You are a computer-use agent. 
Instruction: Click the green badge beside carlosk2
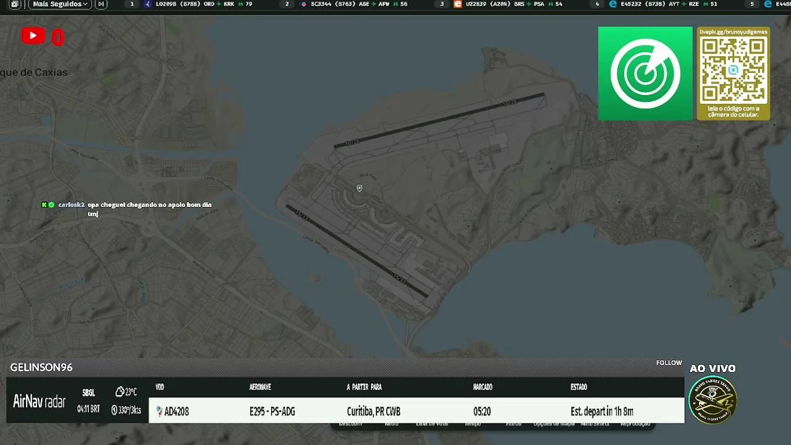[x=51, y=205]
